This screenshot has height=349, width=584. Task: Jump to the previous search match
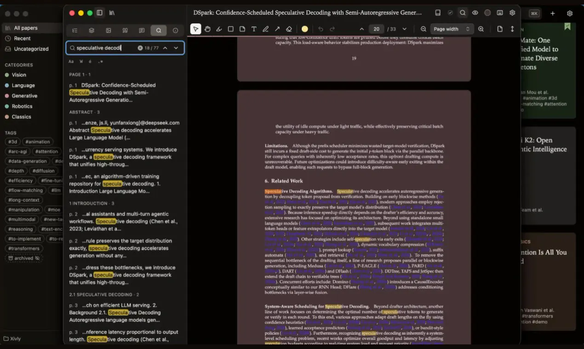pos(165,48)
